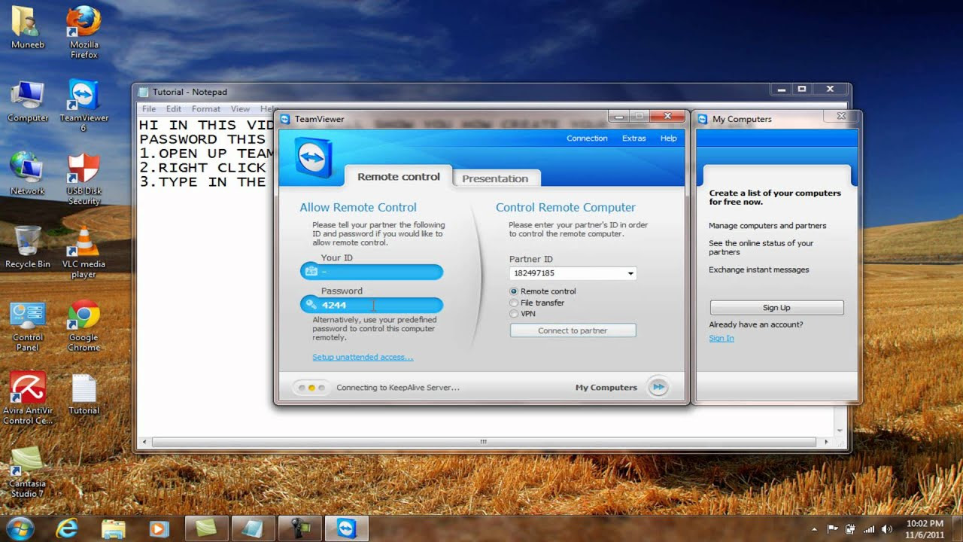Select the Network desktop icon
Viewport: 963px width, 542px height.
(x=27, y=174)
